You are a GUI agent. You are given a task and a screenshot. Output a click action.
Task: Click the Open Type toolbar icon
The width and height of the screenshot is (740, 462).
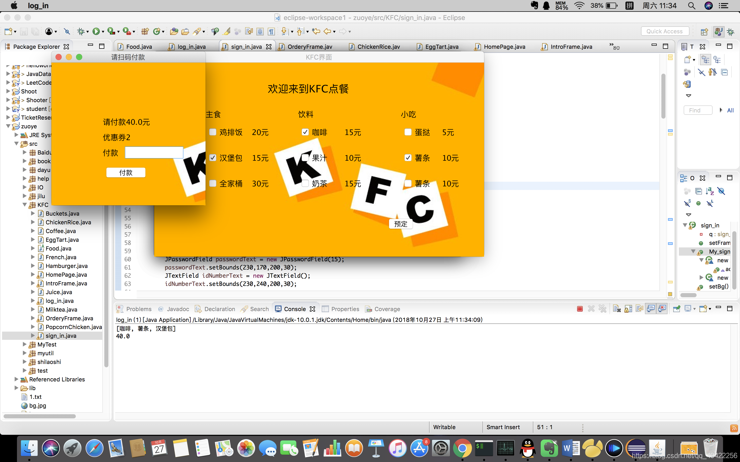[174, 31]
